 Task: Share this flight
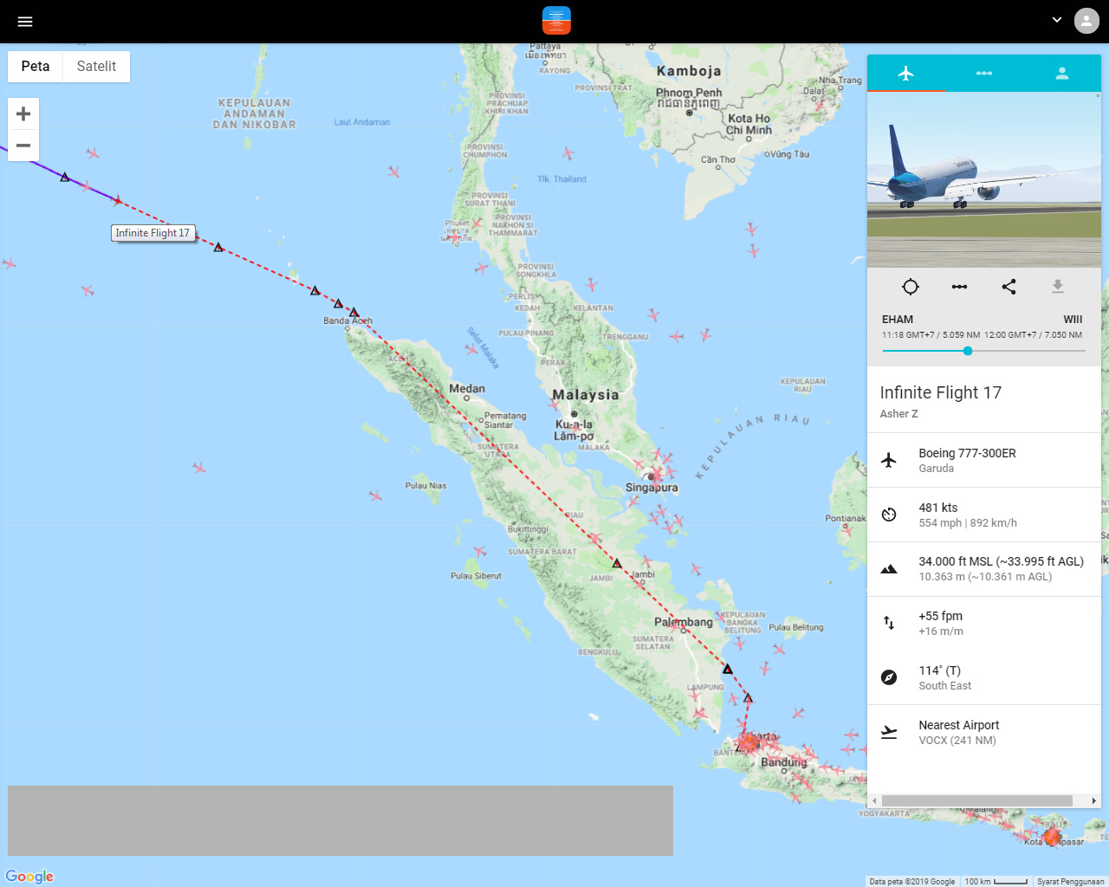pyautogui.click(x=1008, y=287)
